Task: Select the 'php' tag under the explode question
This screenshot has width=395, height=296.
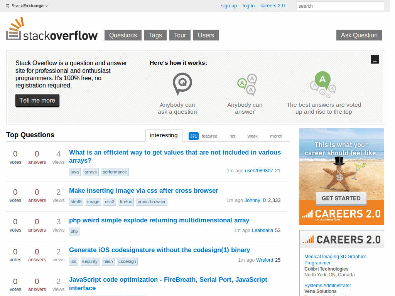Action: pyautogui.click(x=74, y=231)
